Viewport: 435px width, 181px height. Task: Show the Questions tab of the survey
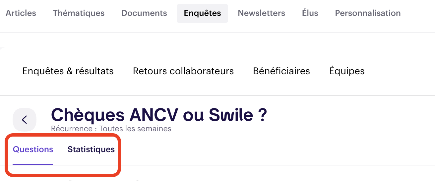(x=33, y=150)
